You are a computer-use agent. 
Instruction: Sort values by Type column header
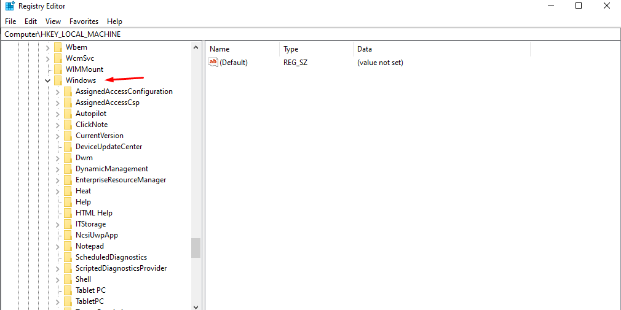[316, 50]
